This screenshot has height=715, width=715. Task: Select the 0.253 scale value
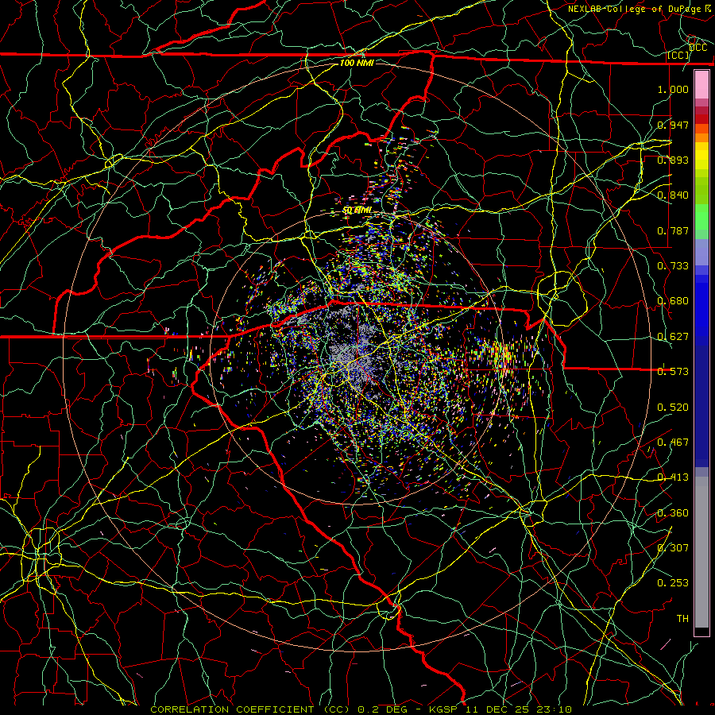coord(673,583)
